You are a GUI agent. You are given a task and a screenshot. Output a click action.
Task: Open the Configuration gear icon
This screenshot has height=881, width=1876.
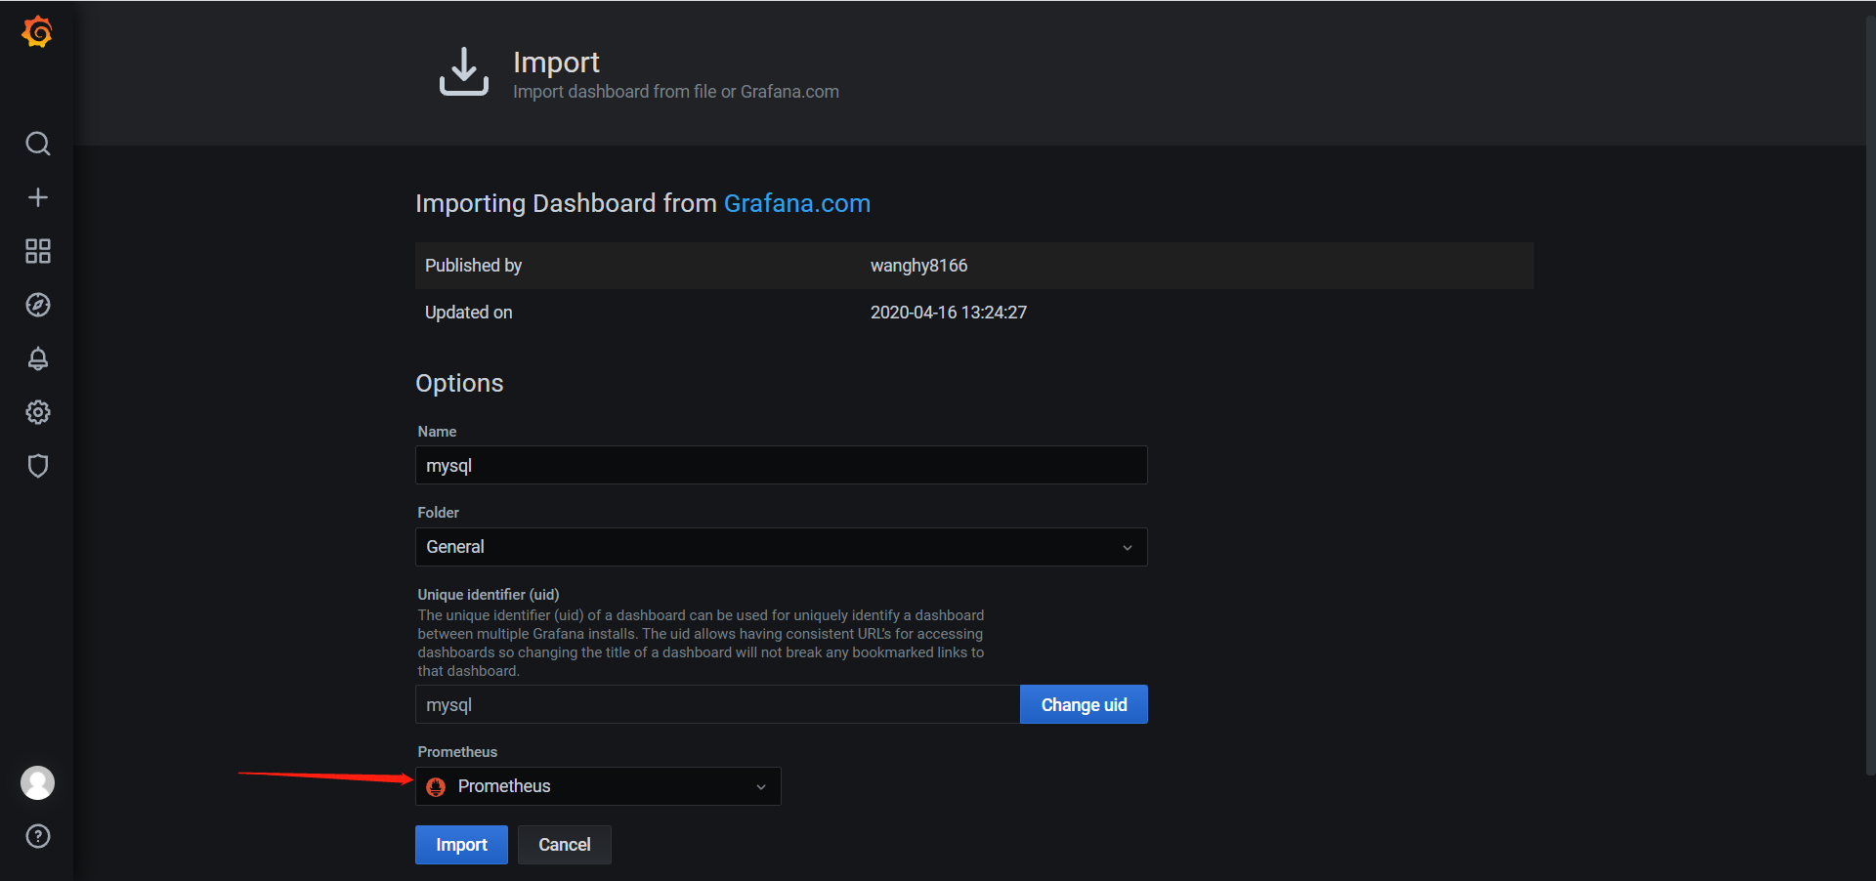[x=38, y=412]
